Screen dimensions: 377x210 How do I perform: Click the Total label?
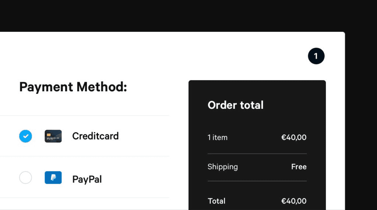pyautogui.click(x=216, y=201)
